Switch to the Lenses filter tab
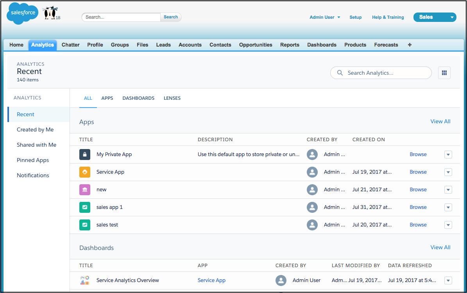The height and width of the screenshot is (293, 467). (x=172, y=98)
